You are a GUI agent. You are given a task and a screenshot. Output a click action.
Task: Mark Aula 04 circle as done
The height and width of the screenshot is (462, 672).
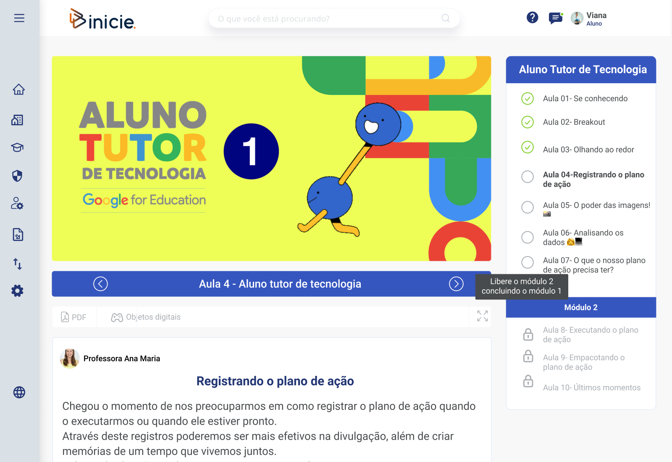tap(528, 176)
